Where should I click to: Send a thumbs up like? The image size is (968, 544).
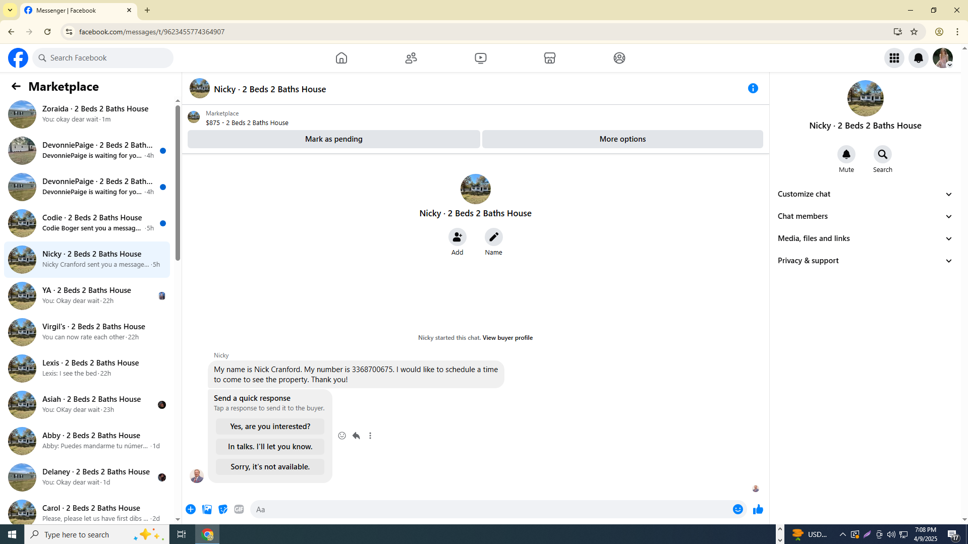pyautogui.click(x=758, y=510)
